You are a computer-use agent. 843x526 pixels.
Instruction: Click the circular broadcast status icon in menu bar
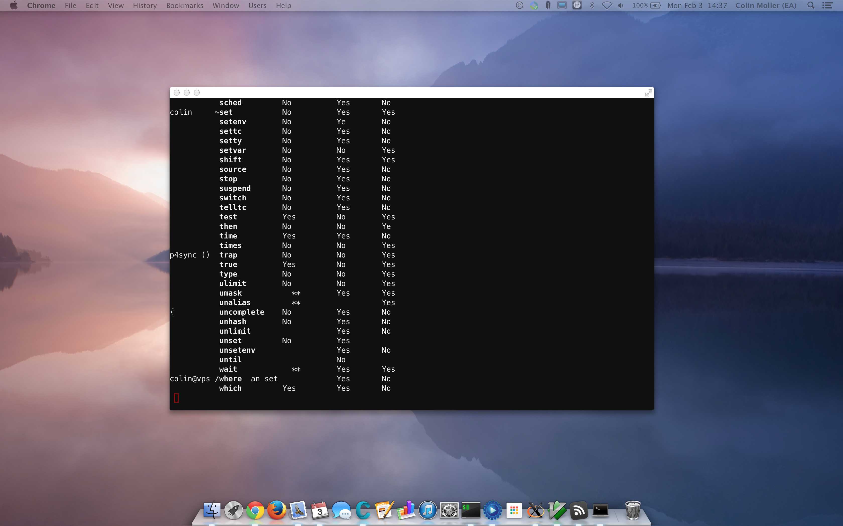point(519,5)
